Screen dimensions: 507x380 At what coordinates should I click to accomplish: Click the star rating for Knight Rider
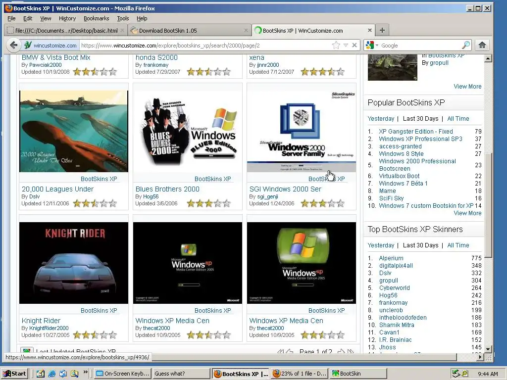pyautogui.click(x=95, y=335)
